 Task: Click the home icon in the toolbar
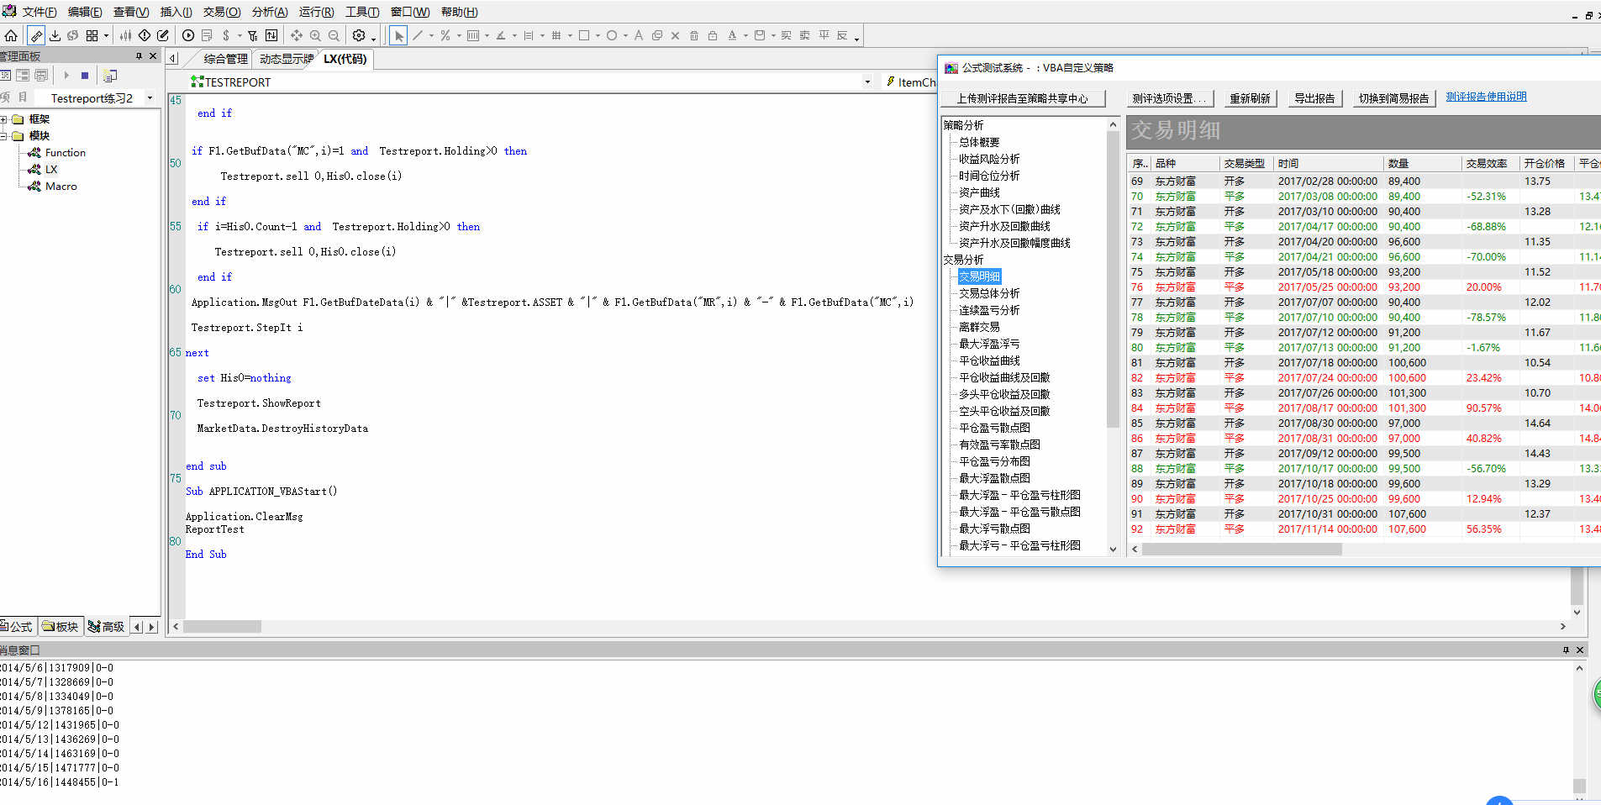[x=11, y=35]
